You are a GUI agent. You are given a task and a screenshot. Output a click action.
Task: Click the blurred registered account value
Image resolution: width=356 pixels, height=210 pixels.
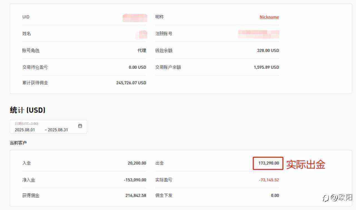tap(259, 34)
